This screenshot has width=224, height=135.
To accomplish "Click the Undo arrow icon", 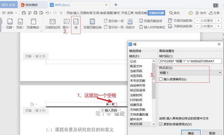I will point(47,13).
